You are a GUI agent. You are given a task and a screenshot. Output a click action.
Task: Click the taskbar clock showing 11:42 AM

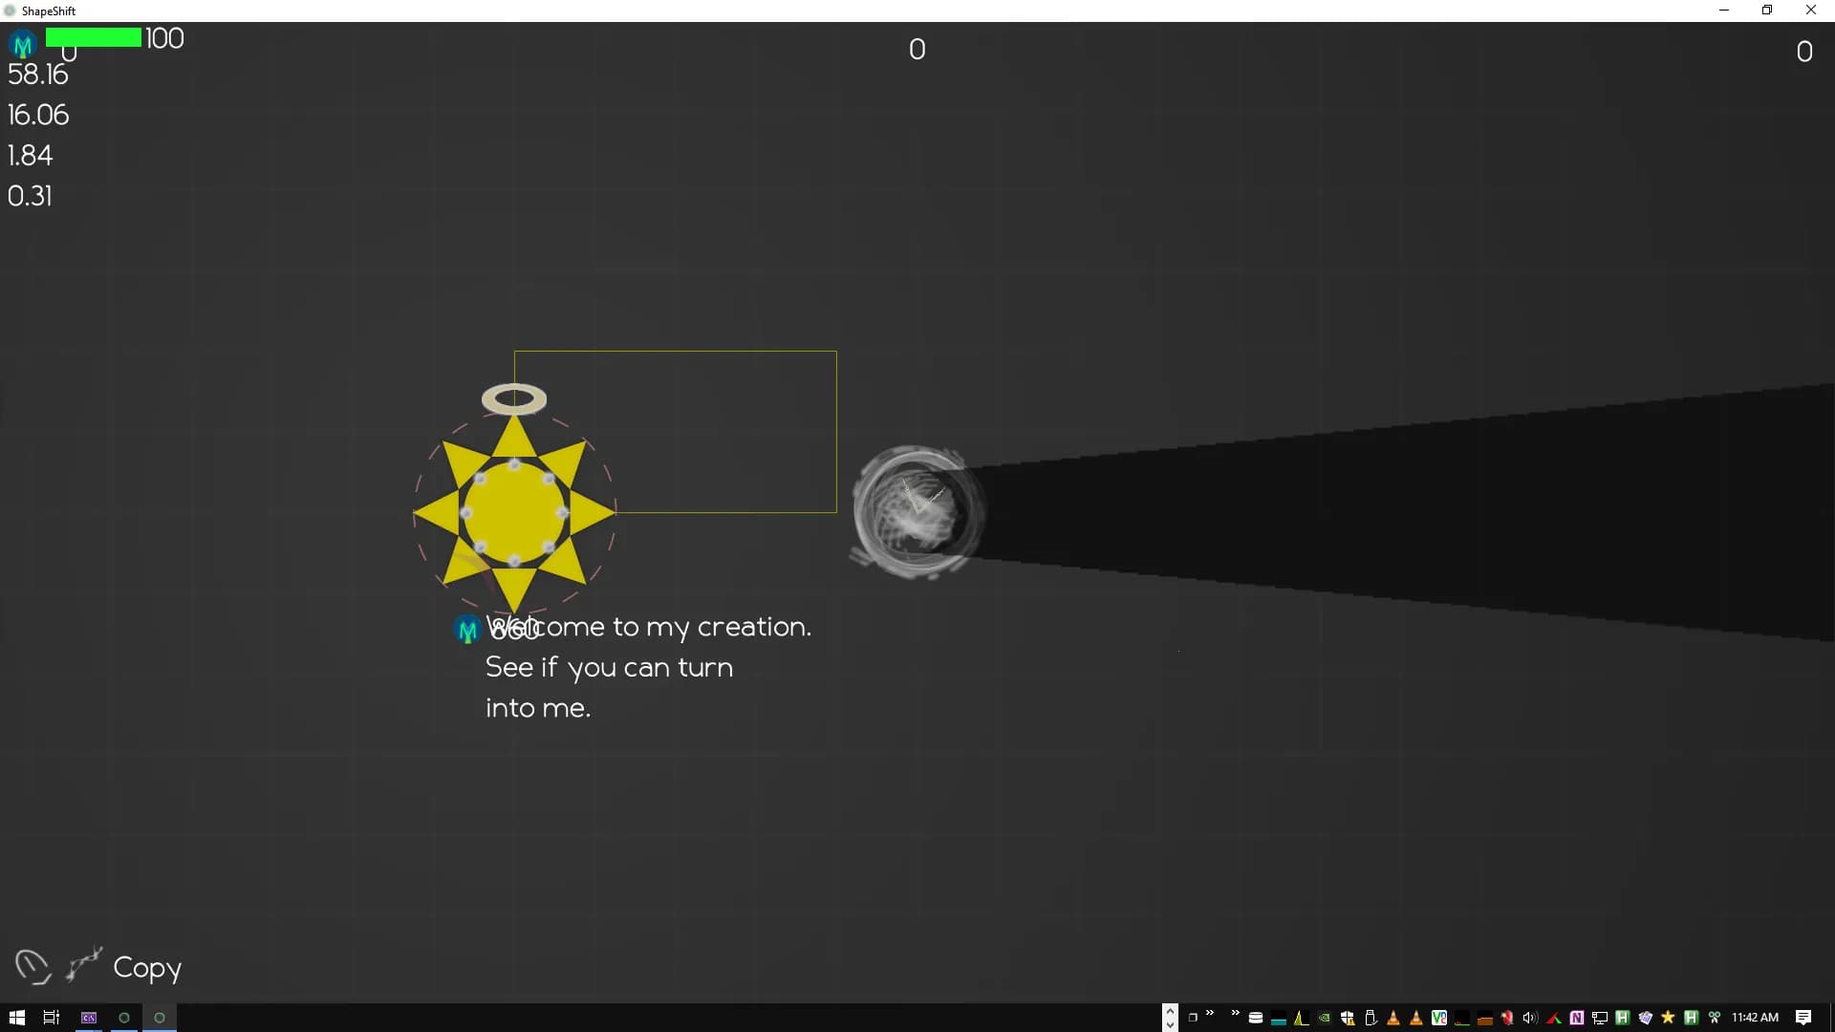tap(1755, 1018)
